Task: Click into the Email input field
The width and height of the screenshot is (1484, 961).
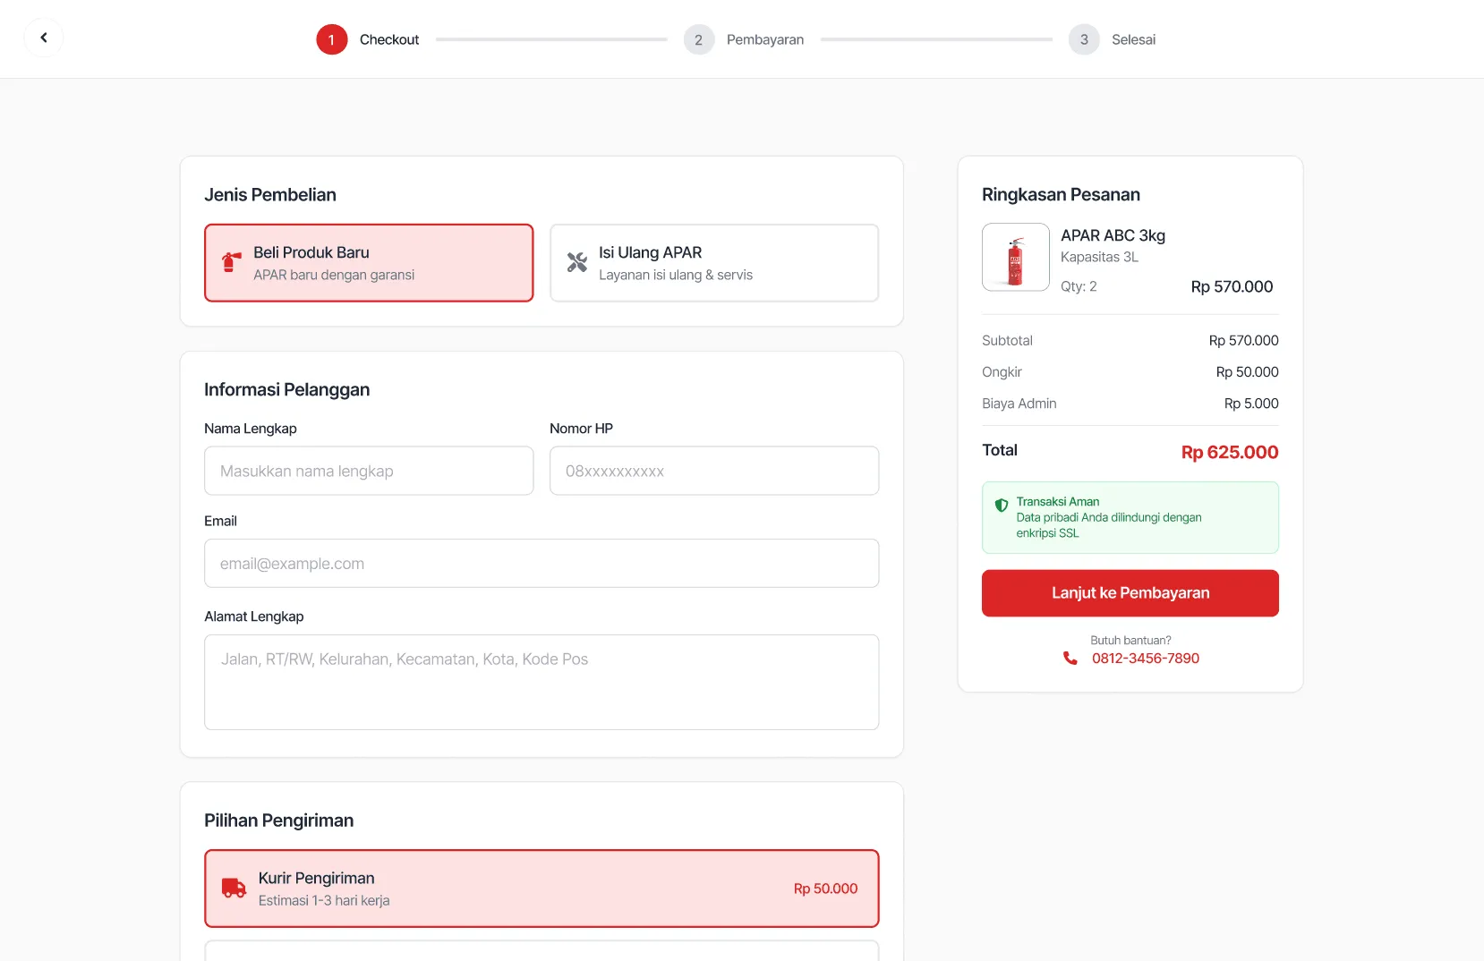Action: click(542, 564)
